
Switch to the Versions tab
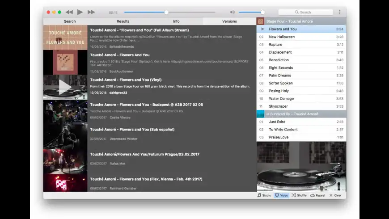(229, 21)
